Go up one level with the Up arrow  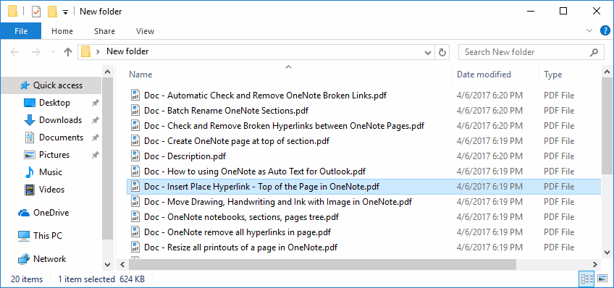click(x=68, y=52)
